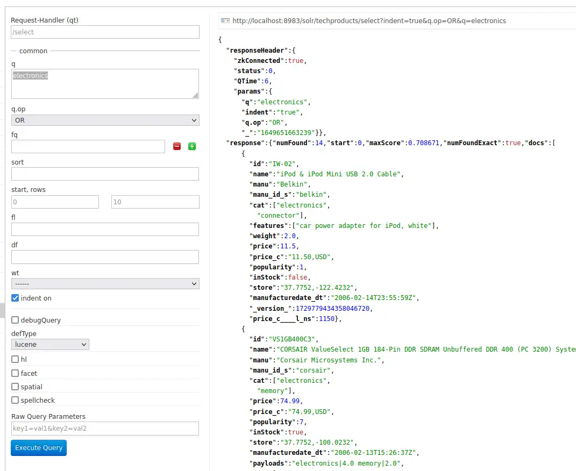Click the name "iPod & iPod Mini USB 2.0 Cable"
Image resolution: width=576 pixels, height=471 pixels.
(x=338, y=174)
